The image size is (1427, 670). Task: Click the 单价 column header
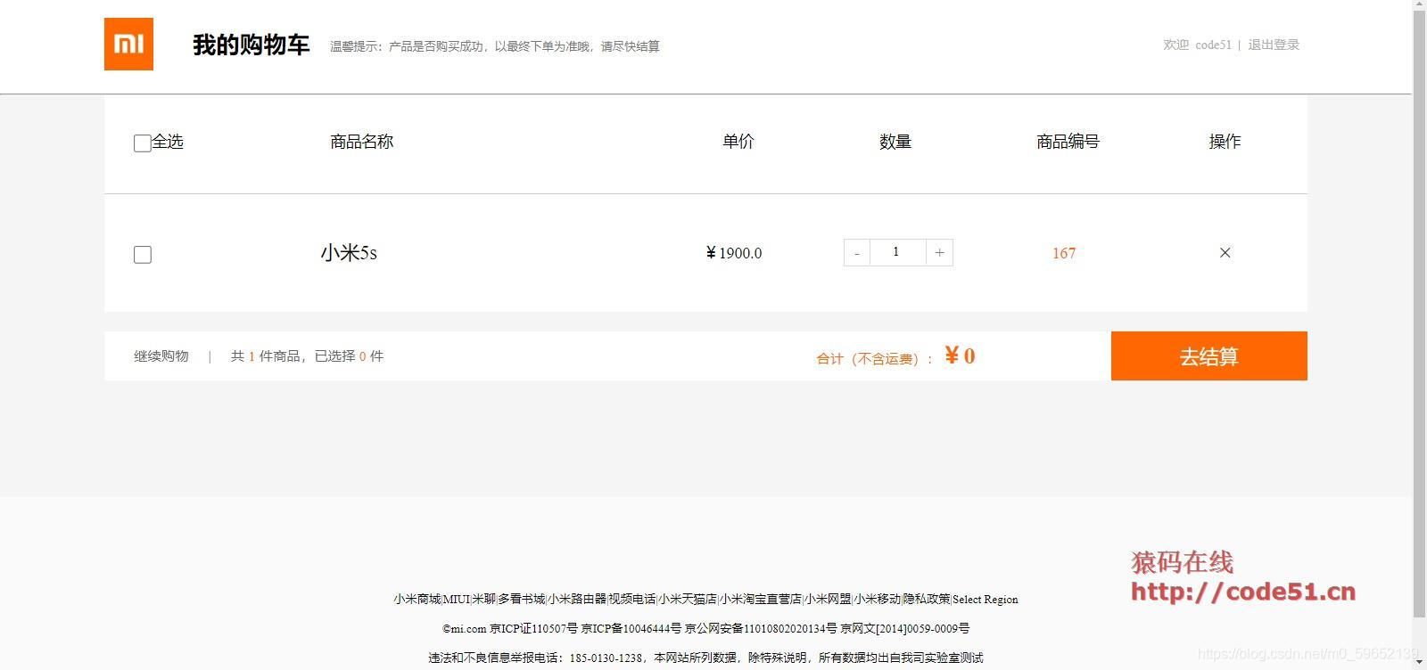coord(738,142)
